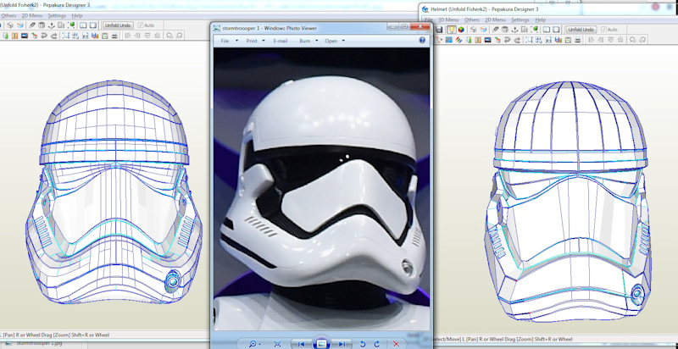Open the Others menu in left Pepakura window
The width and height of the screenshot is (678, 349).
[8, 15]
